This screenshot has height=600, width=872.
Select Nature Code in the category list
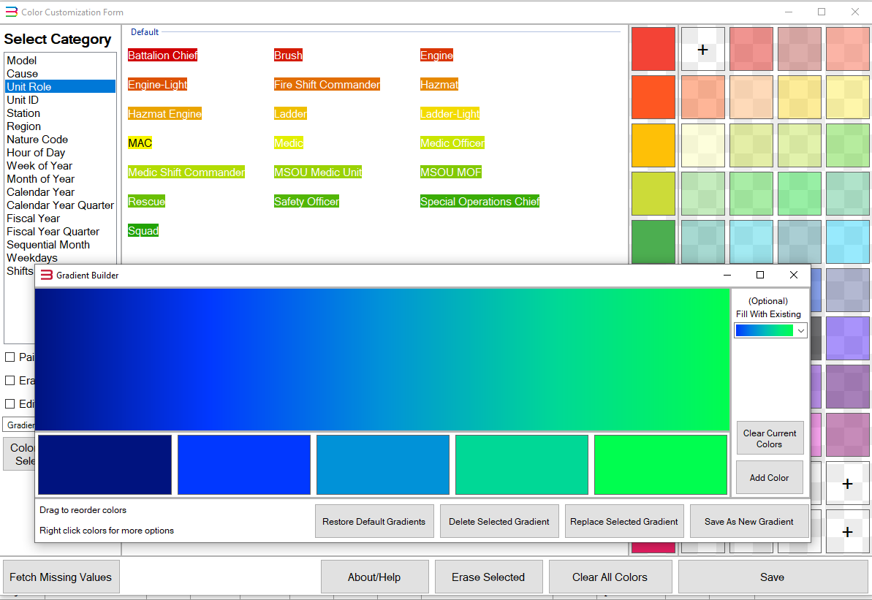coord(37,140)
